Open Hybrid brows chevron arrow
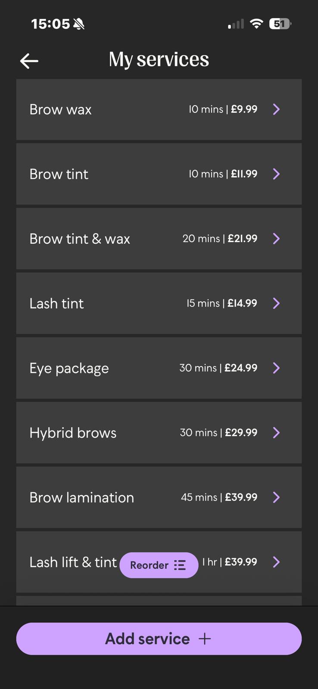Image resolution: width=318 pixels, height=689 pixels. 276,432
